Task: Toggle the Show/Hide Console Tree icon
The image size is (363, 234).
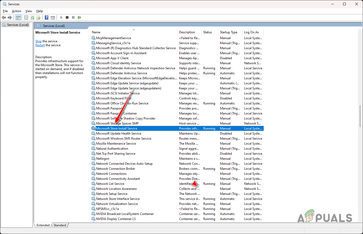Action: pos(18,17)
